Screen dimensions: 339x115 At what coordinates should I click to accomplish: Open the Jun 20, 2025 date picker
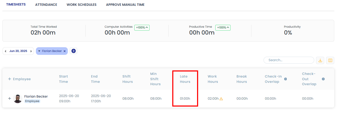click(18, 51)
